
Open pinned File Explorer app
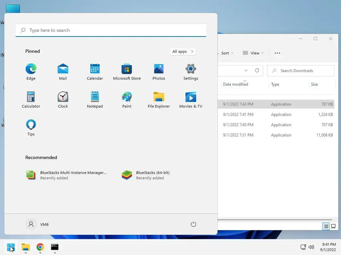point(159,100)
